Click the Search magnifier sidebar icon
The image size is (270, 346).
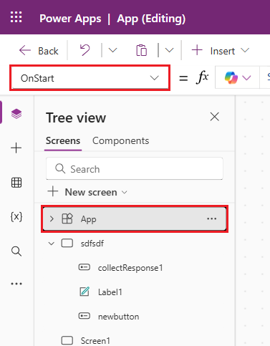[x=16, y=251]
